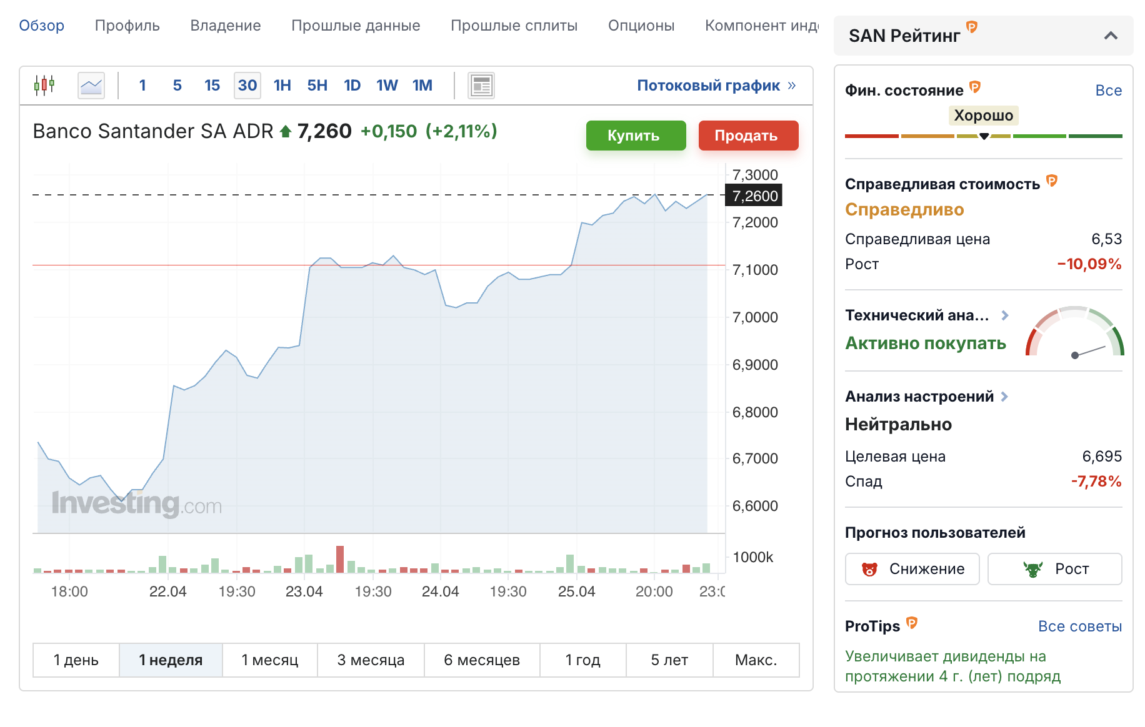1145x727 pixels.
Task: Open Потоковый график double chevron
Action: coord(792,86)
